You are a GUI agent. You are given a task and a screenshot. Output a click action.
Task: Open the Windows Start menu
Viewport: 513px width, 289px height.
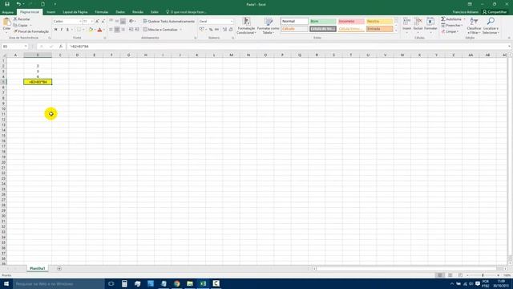tap(6, 283)
